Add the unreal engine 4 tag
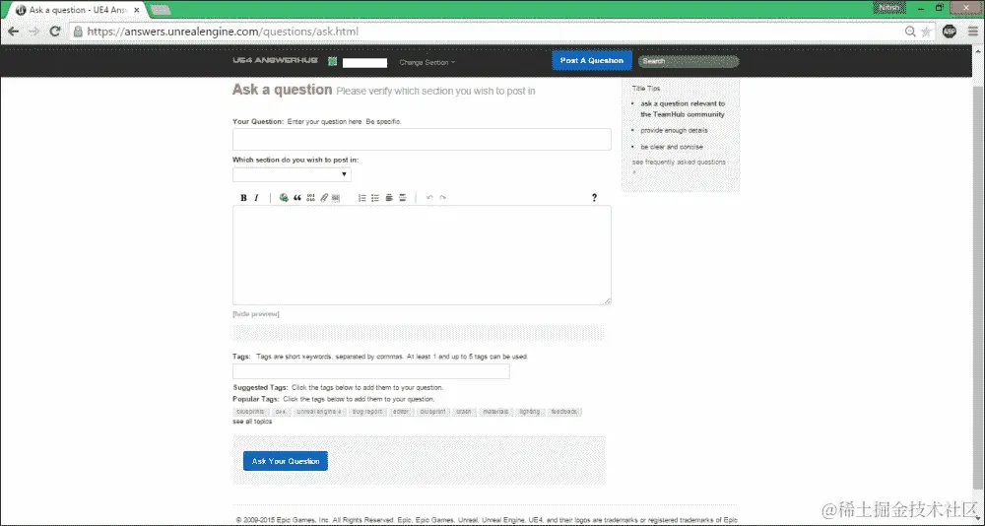Screen dimensions: 985x526 pyautogui.click(x=319, y=412)
